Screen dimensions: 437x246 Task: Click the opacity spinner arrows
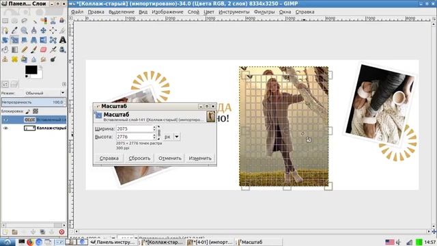point(65,102)
